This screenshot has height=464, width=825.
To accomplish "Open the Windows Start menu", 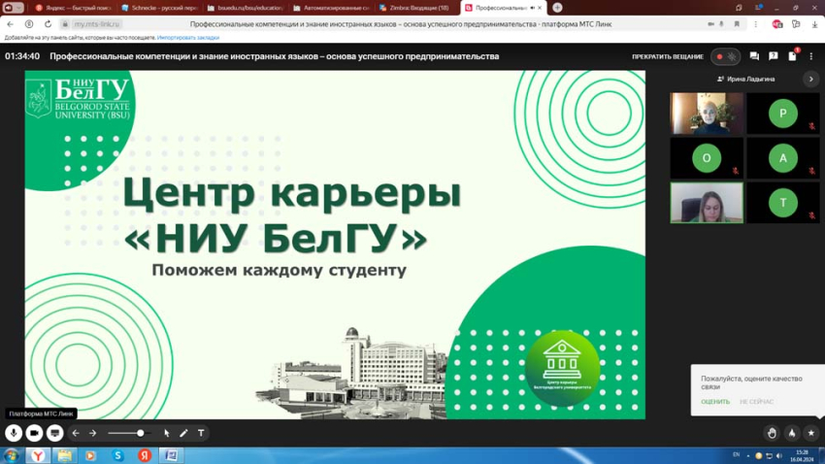I will [x=11, y=455].
